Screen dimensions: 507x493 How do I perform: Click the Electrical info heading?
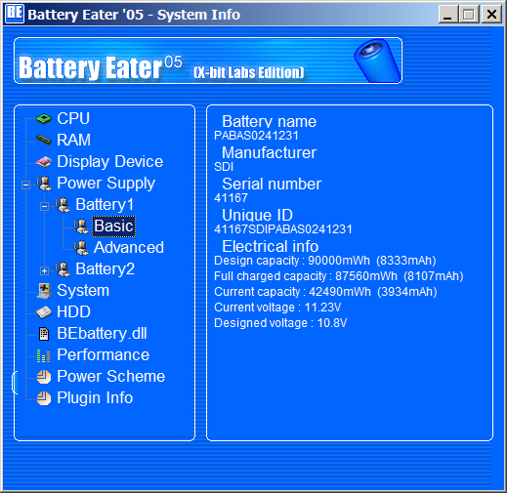[271, 247]
